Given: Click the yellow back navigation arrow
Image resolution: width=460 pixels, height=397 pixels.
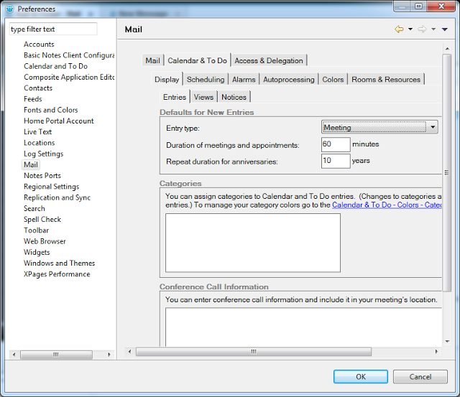Looking at the screenshot, I should coord(398,29).
